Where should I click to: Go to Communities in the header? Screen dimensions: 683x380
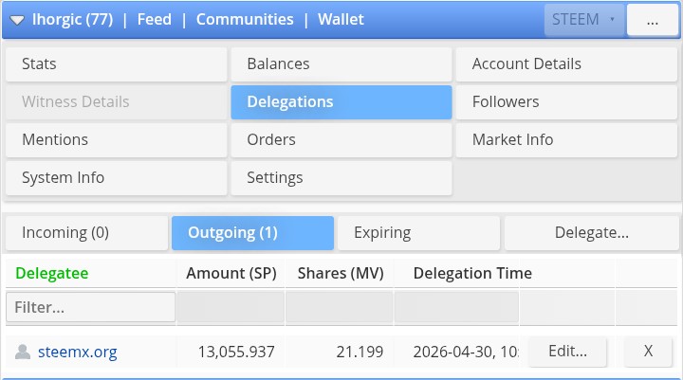pyautogui.click(x=245, y=20)
